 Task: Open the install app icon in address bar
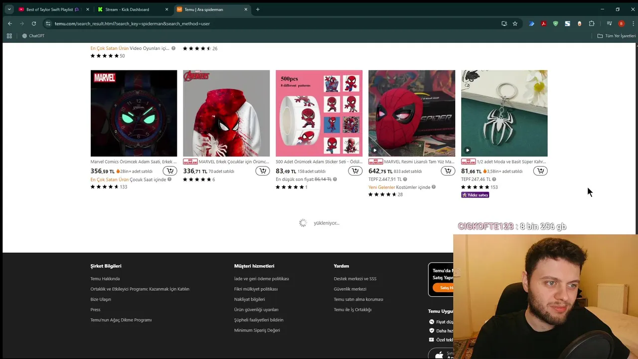point(504,23)
